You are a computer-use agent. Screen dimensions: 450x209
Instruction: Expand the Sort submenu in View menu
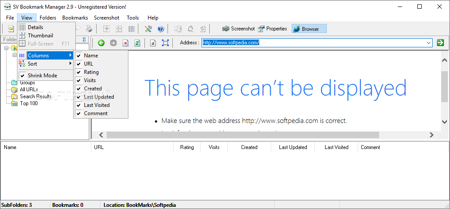46,63
